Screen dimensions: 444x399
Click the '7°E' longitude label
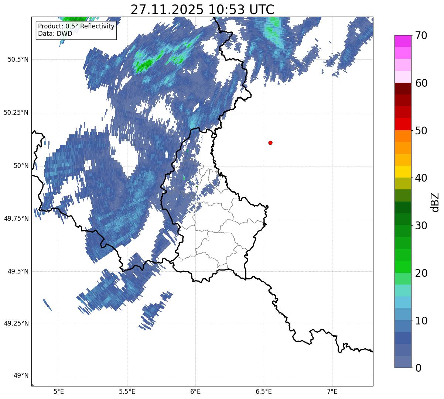332,392
